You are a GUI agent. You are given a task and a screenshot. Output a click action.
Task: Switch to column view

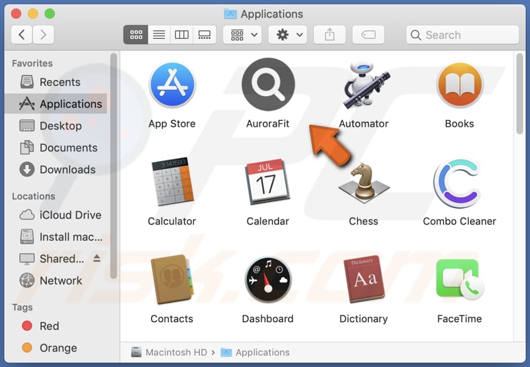pyautogui.click(x=182, y=34)
